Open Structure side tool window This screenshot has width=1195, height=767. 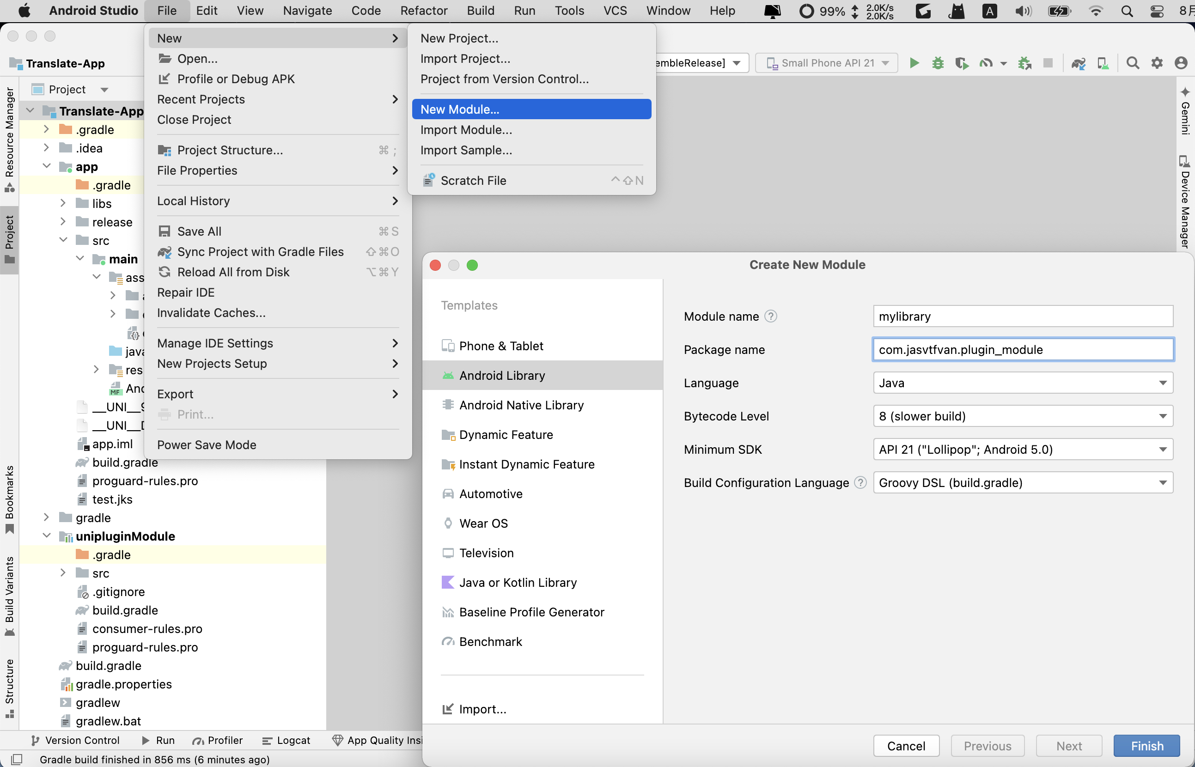[9, 688]
